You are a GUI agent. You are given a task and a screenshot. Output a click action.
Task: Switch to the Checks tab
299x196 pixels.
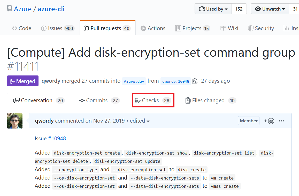[153, 100]
